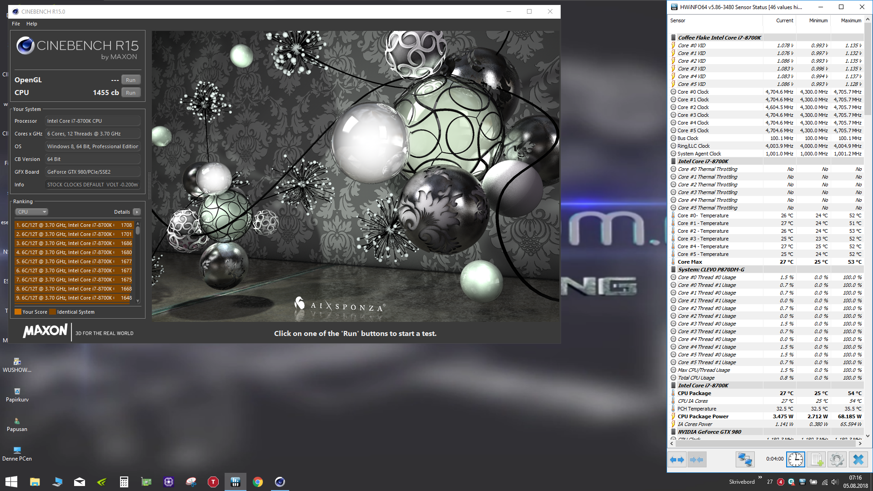
Task: Select 'Core Max' temperature row in HWiNFO
Action: pyautogui.click(x=766, y=262)
